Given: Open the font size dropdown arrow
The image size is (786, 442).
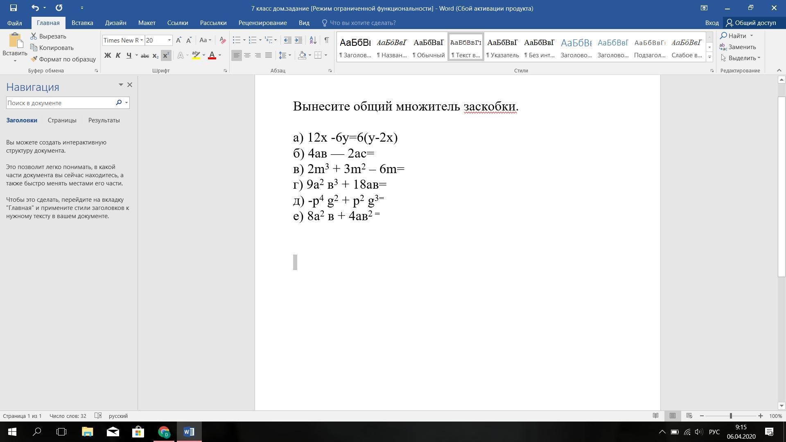Looking at the screenshot, I should [x=169, y=40].
